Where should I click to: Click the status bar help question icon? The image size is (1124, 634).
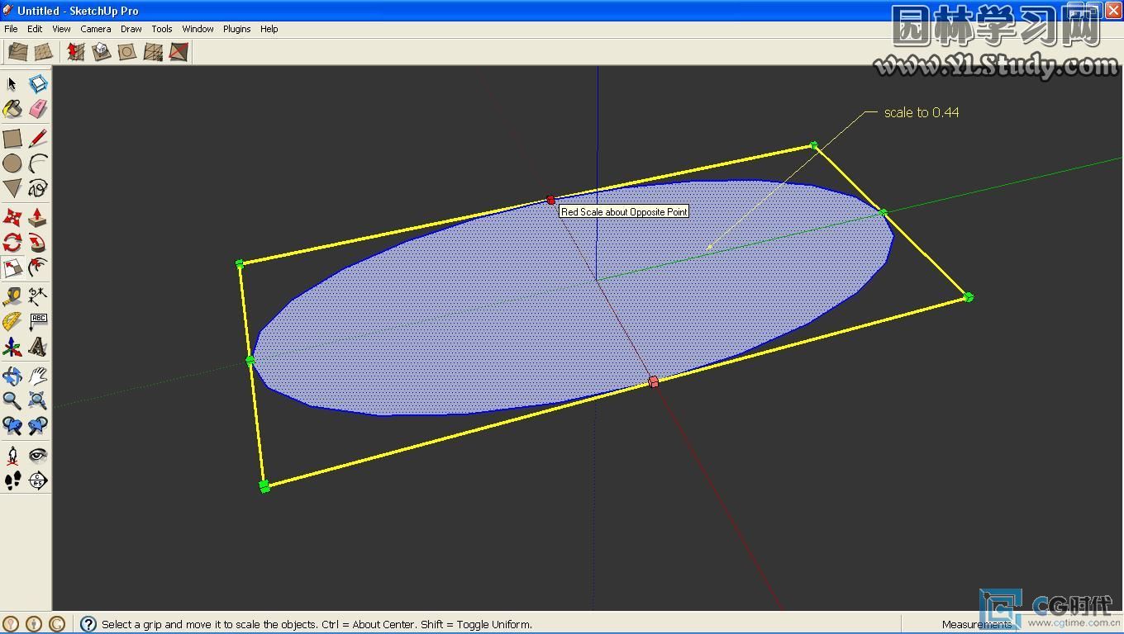click(88, 624)
